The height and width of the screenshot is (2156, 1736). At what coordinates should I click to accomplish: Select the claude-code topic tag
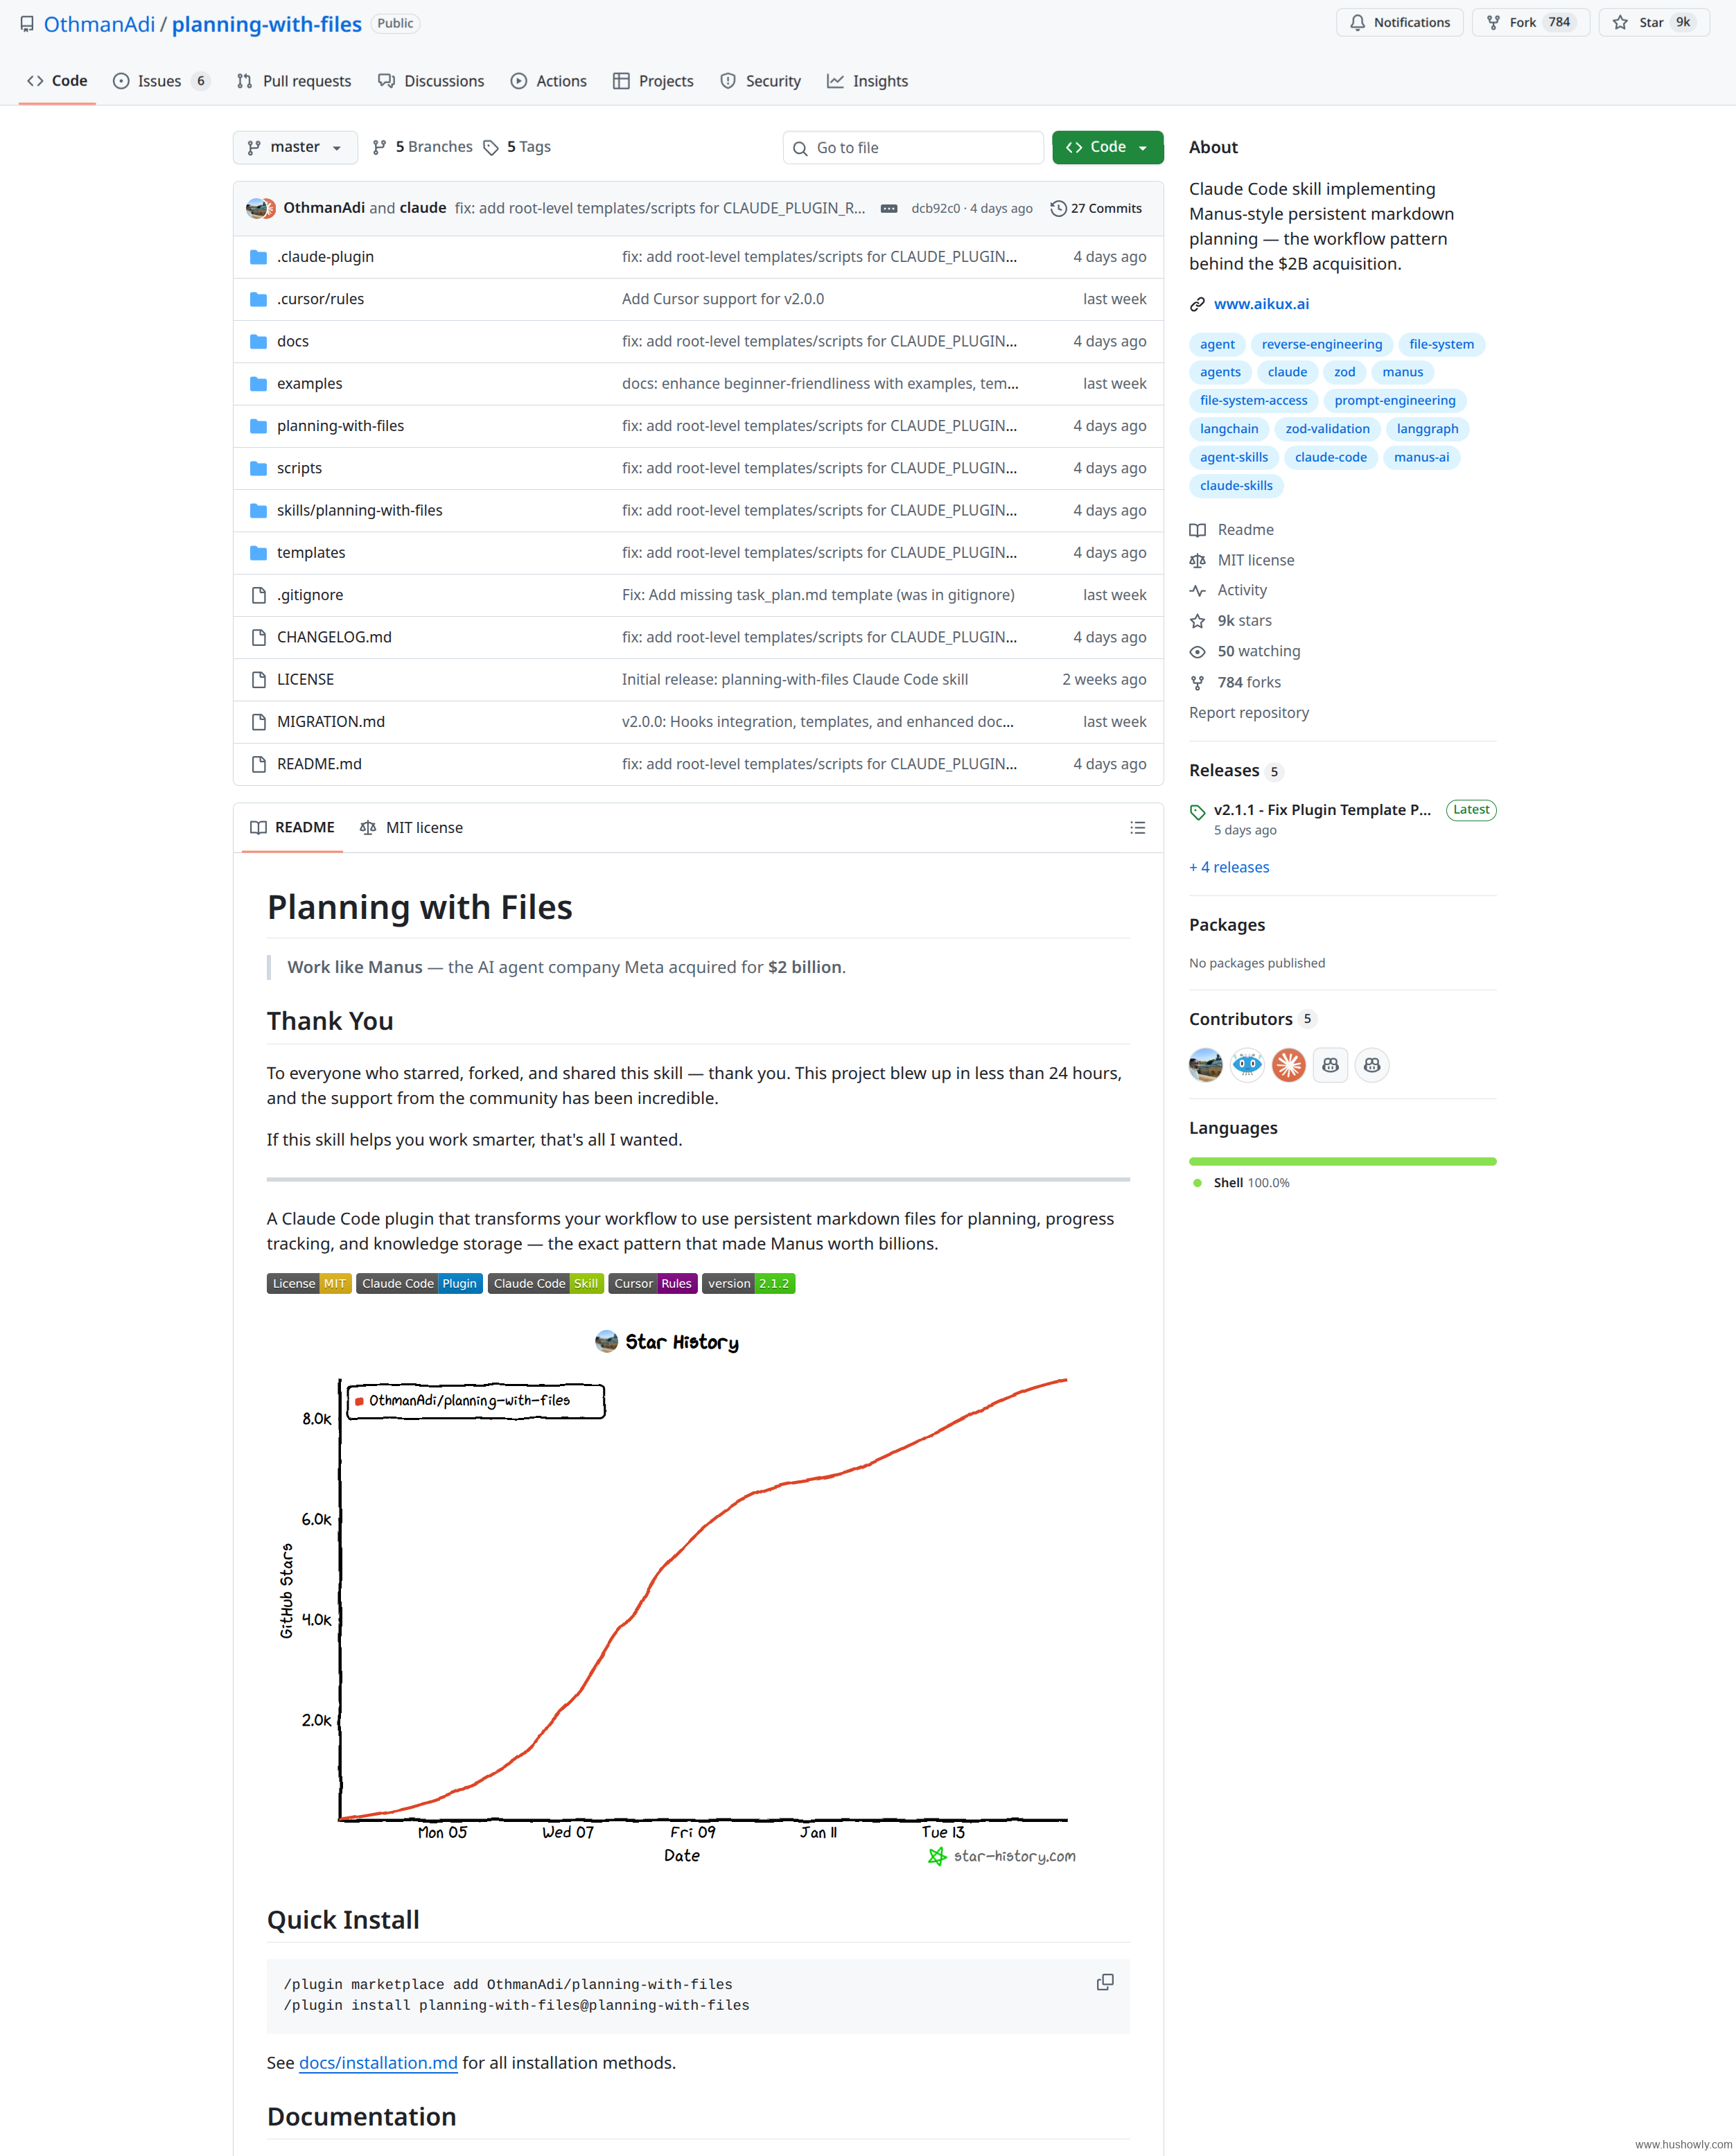point(1330,457)
